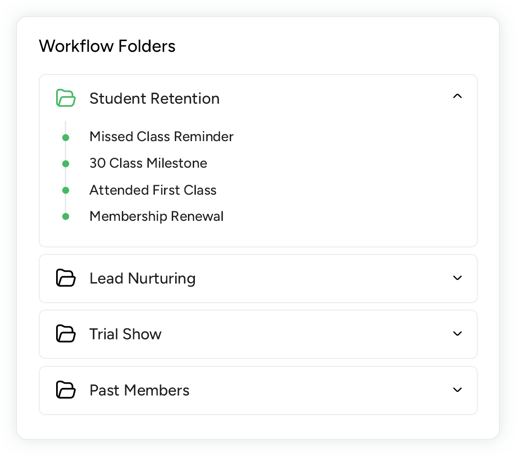
Task: Select the Attended First Class workflow
Action: pyautogui.click(x=153, y=190)
